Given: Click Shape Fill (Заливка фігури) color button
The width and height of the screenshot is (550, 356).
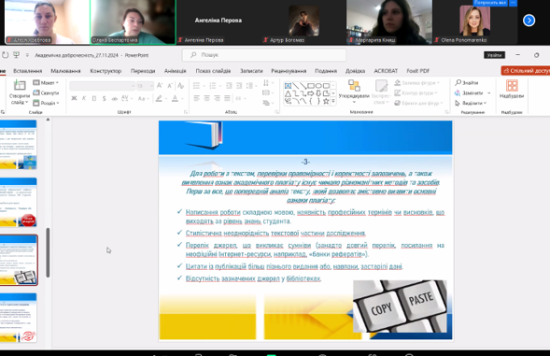Looking at the screenshot, I should pyautogui.click(x=416, y=83).
